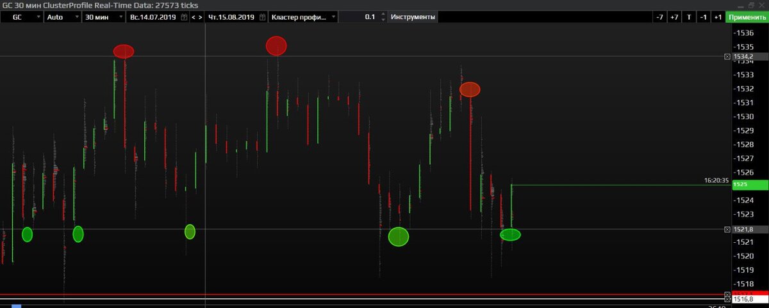Open the Кластер профиль chart type dropdown

pos(302,17)
